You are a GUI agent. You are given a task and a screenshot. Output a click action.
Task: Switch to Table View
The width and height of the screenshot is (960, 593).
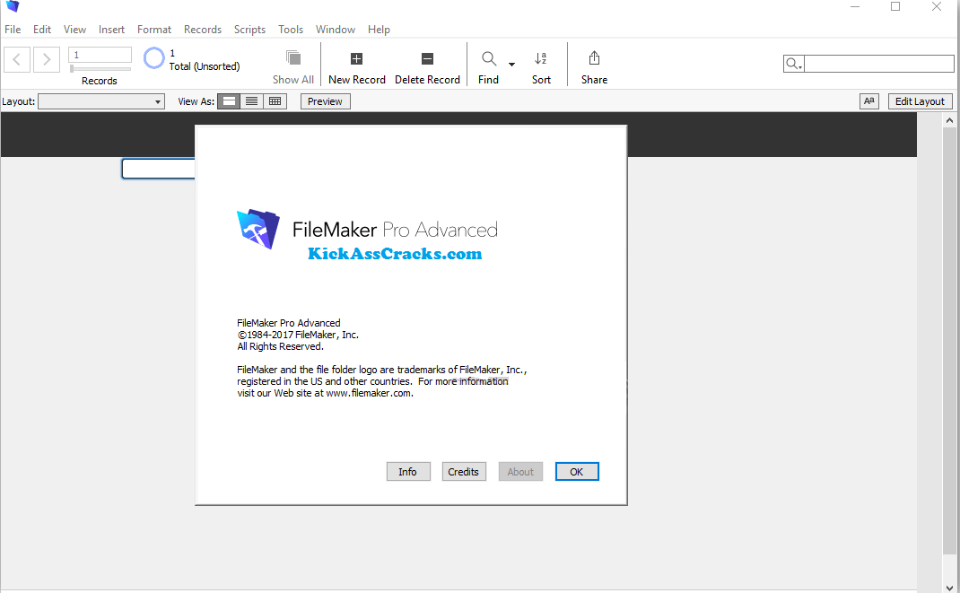pos(275,100)
